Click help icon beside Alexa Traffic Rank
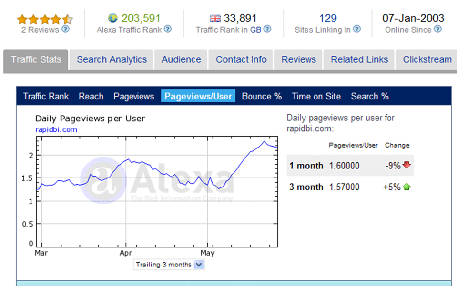457x286 pixels. (168, 29)
